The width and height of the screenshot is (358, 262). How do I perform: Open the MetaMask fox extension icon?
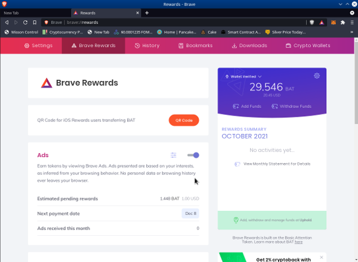[x=334, y=22]
